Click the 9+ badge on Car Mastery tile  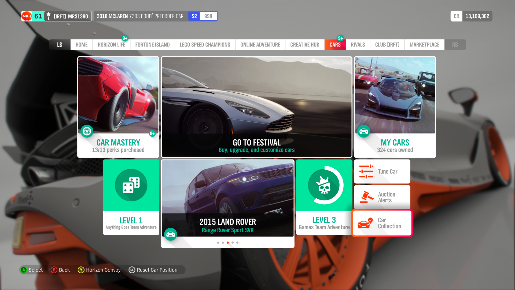point(152,133)
